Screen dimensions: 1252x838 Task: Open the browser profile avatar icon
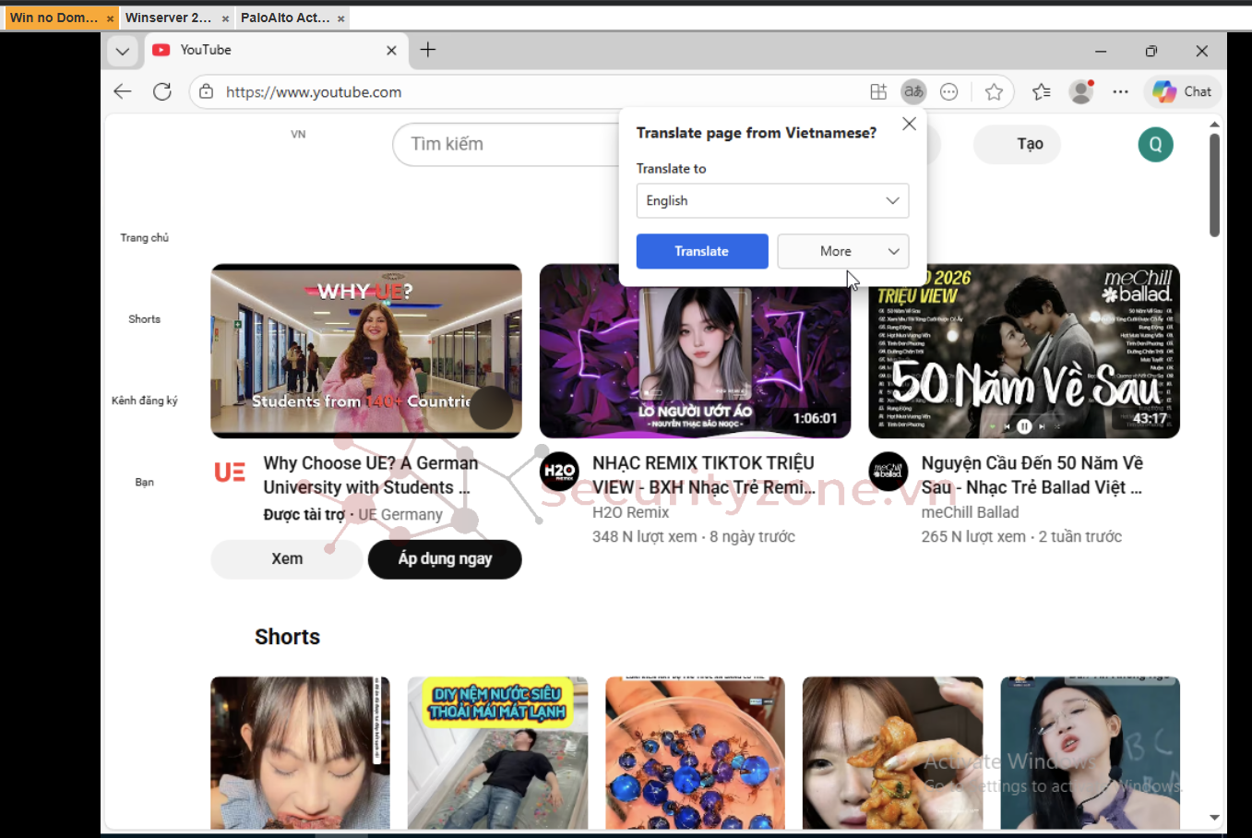click(1080, 91)
